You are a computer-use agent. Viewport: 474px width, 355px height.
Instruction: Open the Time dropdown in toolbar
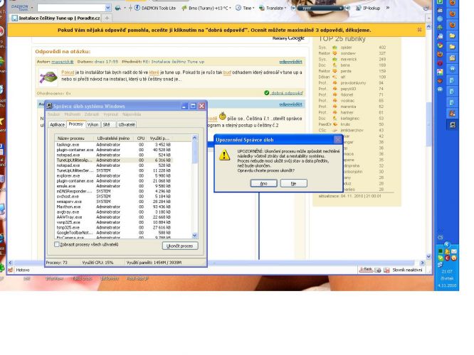[245, 8]
